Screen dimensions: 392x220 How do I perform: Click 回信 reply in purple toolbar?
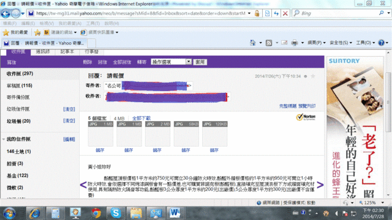(102, 62)
